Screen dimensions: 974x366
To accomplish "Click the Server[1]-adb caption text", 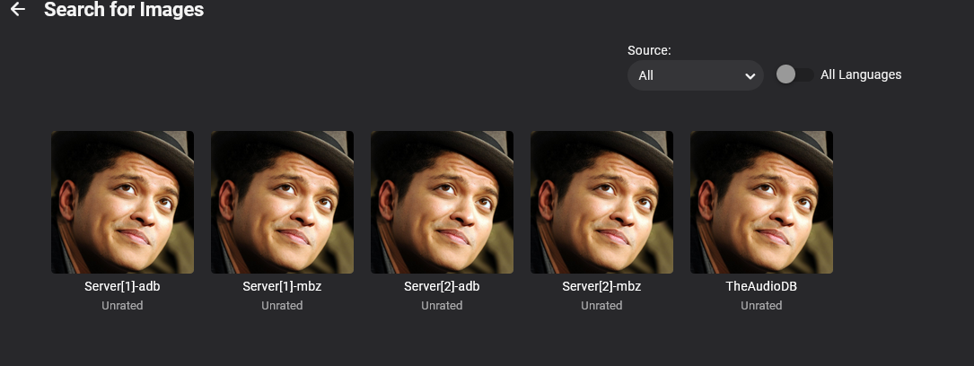I will click(122, 287).
